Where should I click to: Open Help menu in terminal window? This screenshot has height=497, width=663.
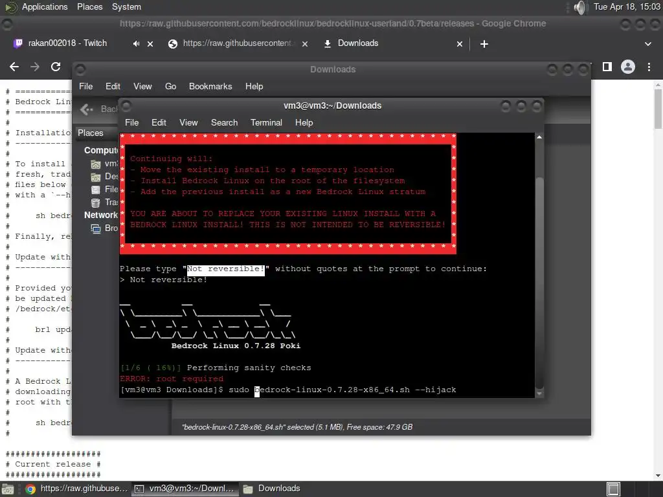click(x=304, y=122)
